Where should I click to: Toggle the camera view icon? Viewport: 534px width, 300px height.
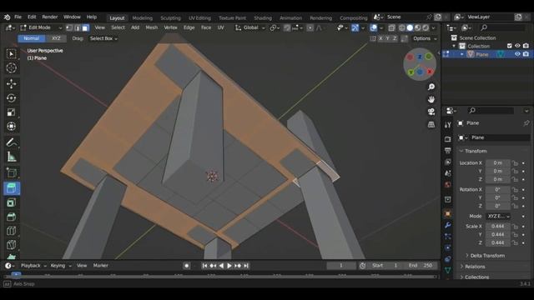click(x=431, y=112)
